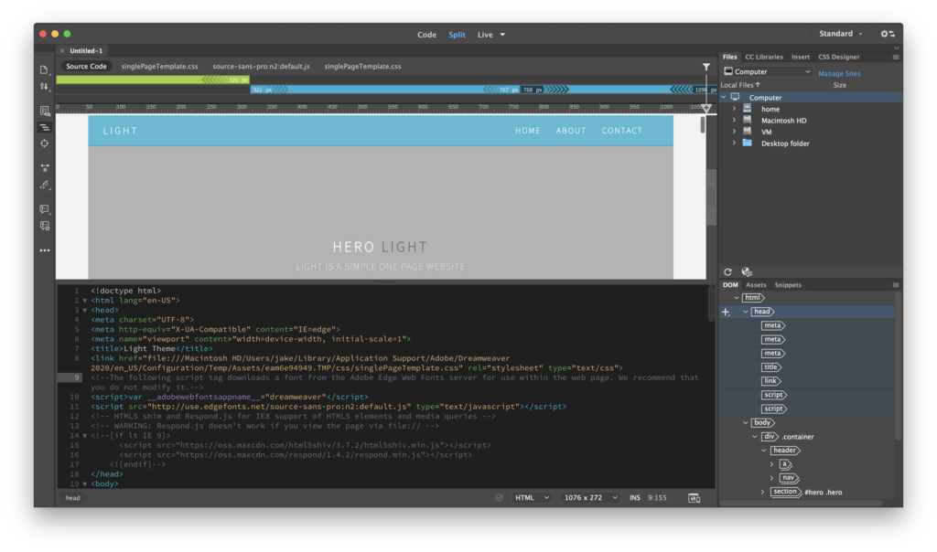937x552 pixels.
Task: Switch to Split view
Action: [x=457, y=35]
